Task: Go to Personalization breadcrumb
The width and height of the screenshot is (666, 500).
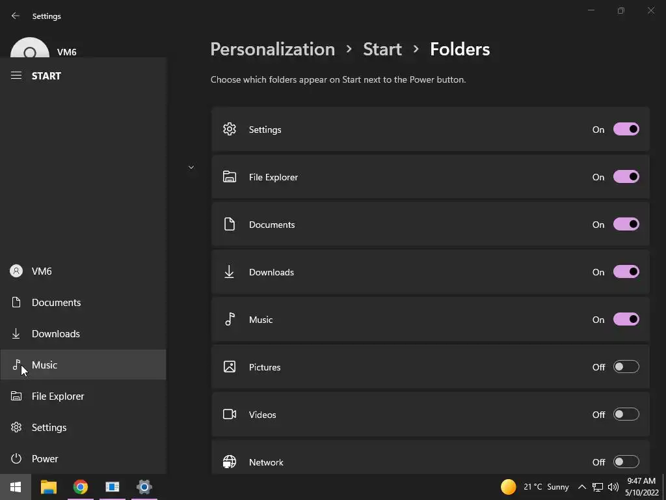Action: [273, 49]
